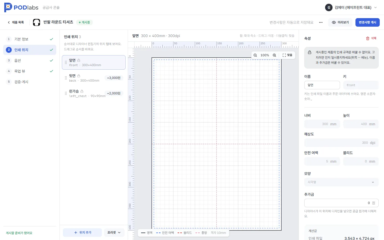The height and width of the screenshot is (240, 384).
Task: Select the 왼가슴 left_chest print position
Action: click(x=94, y=93)
